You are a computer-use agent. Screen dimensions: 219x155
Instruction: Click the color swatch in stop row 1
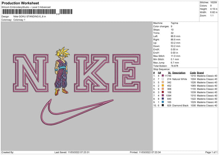click(163, 76)
